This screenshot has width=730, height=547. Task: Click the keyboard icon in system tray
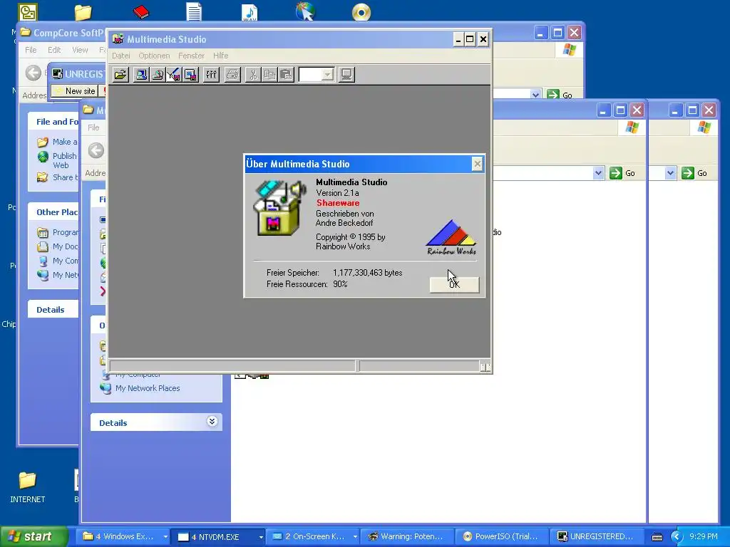(657, 537)
